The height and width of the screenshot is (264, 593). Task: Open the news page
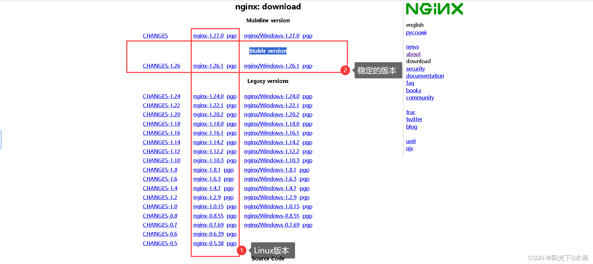pyautogui.click(x=412, y=47)
